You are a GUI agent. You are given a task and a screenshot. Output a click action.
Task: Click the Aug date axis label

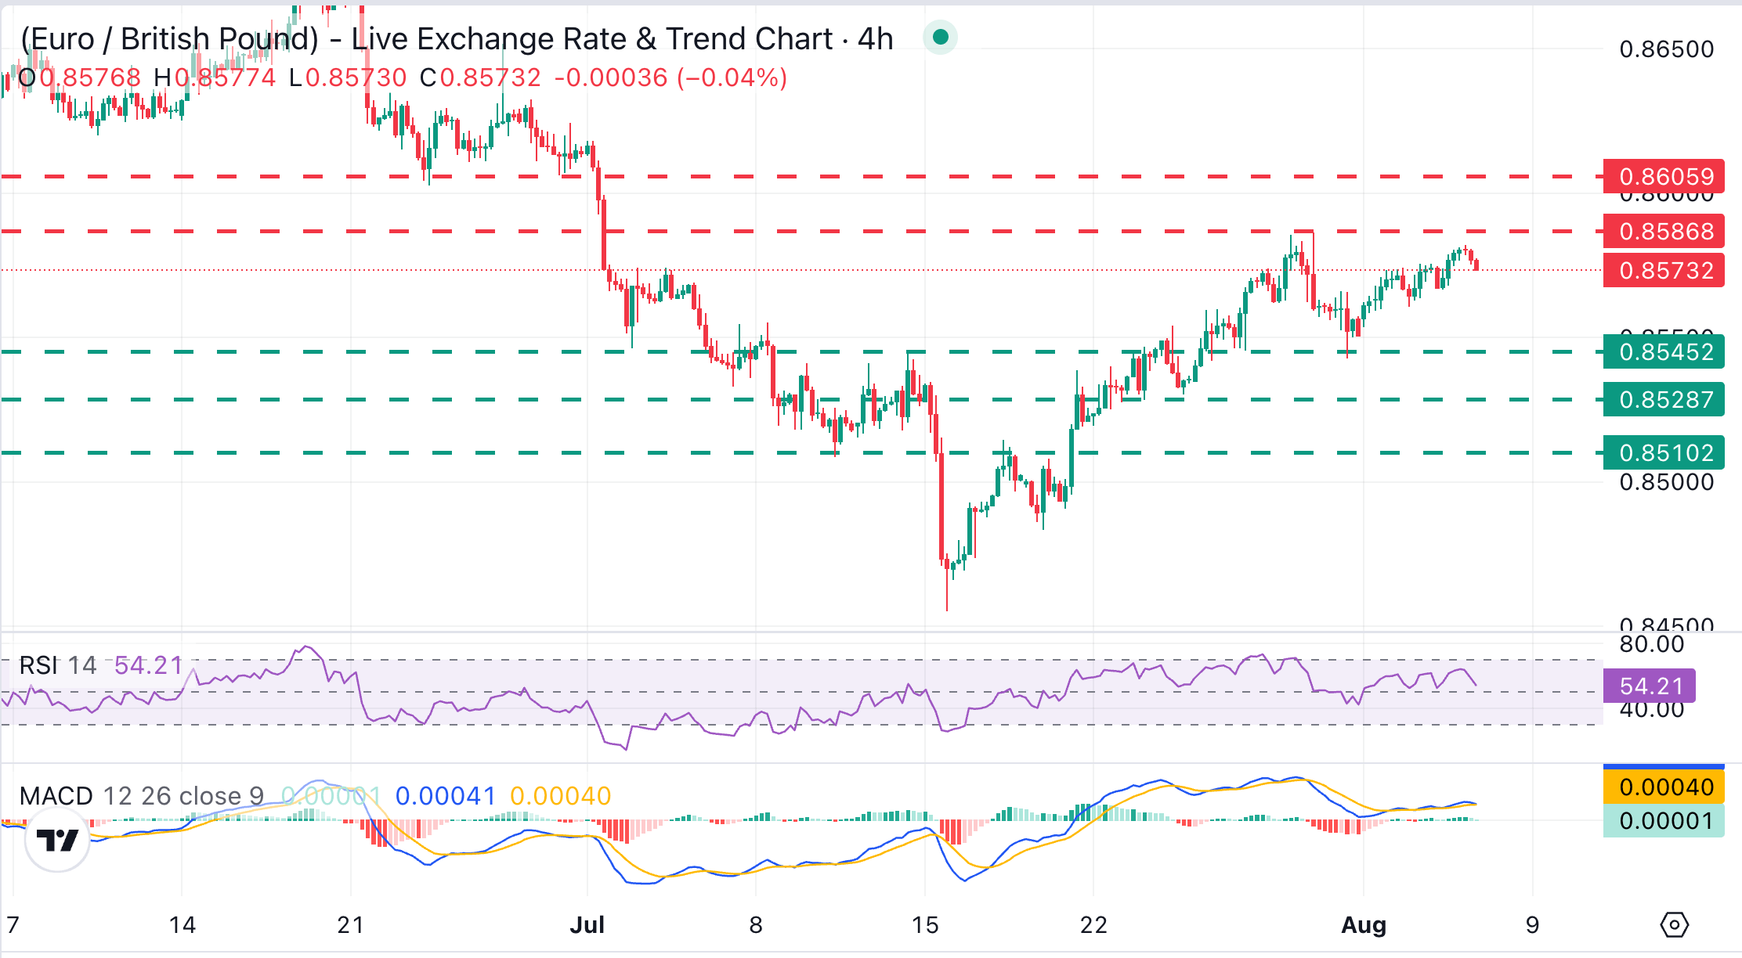pyautogui.click(x=1364, y=925)
